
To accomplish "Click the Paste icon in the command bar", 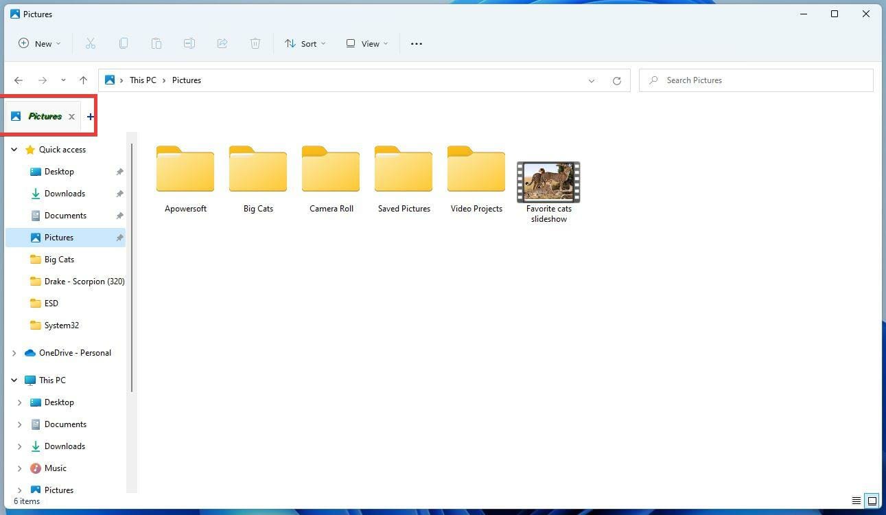I will (156, 43).
